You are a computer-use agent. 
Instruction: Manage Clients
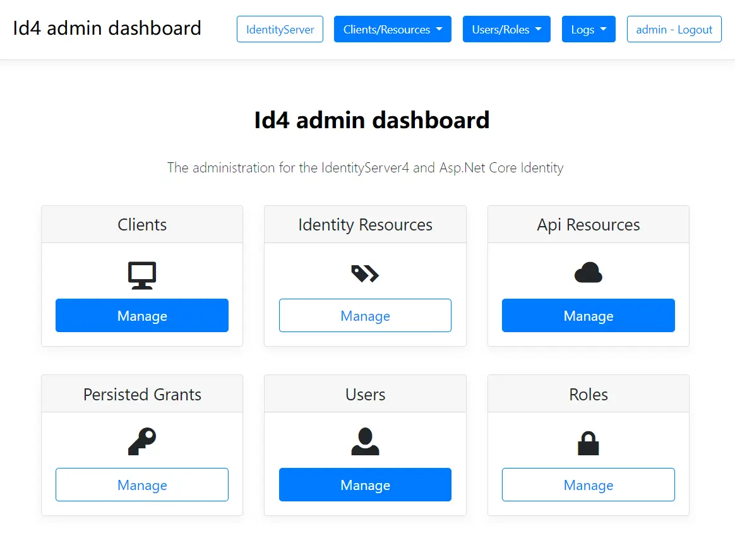point(142,316)
